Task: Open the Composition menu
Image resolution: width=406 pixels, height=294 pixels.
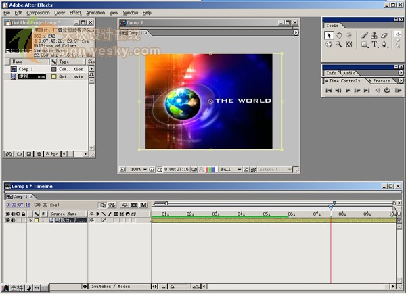Action: point(38,13)
